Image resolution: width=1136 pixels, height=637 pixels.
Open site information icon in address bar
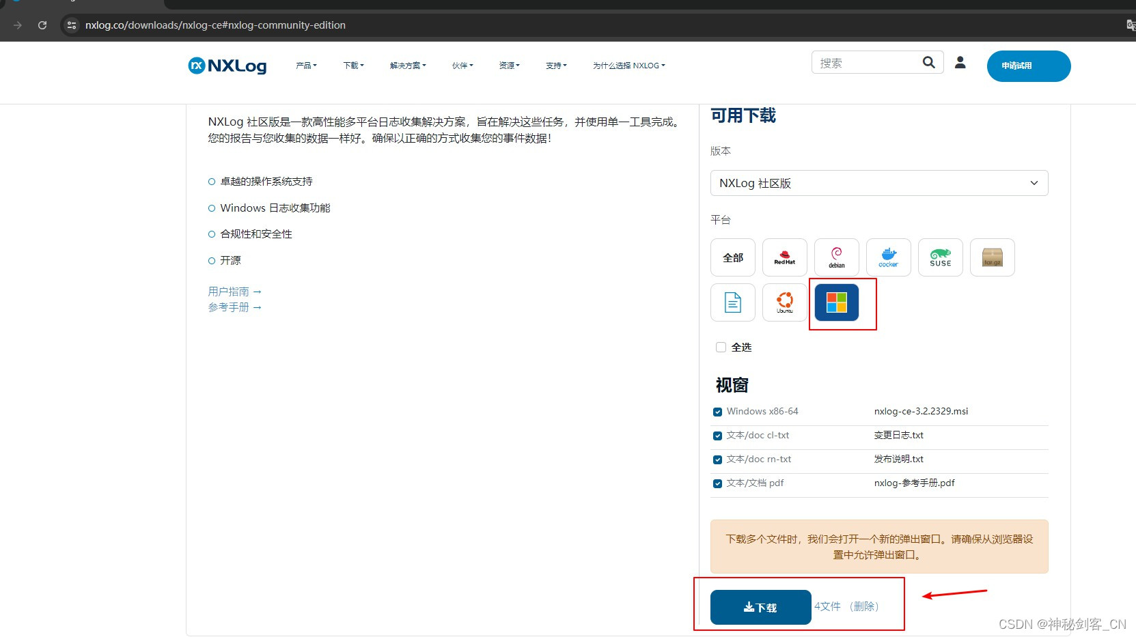click(72, 25)
